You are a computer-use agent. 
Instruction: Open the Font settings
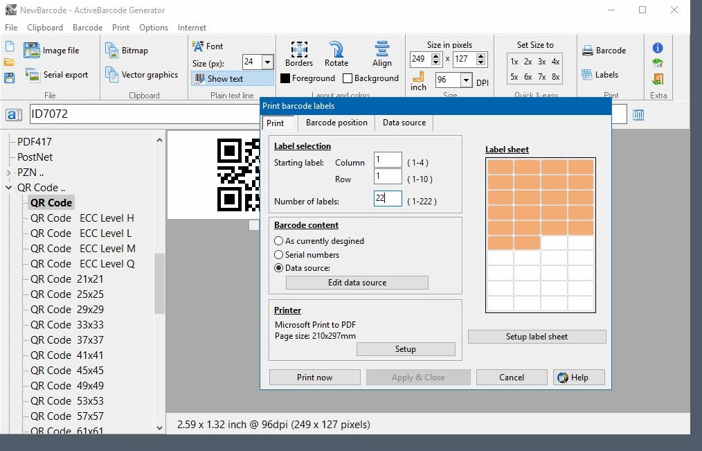pos(207,46)
